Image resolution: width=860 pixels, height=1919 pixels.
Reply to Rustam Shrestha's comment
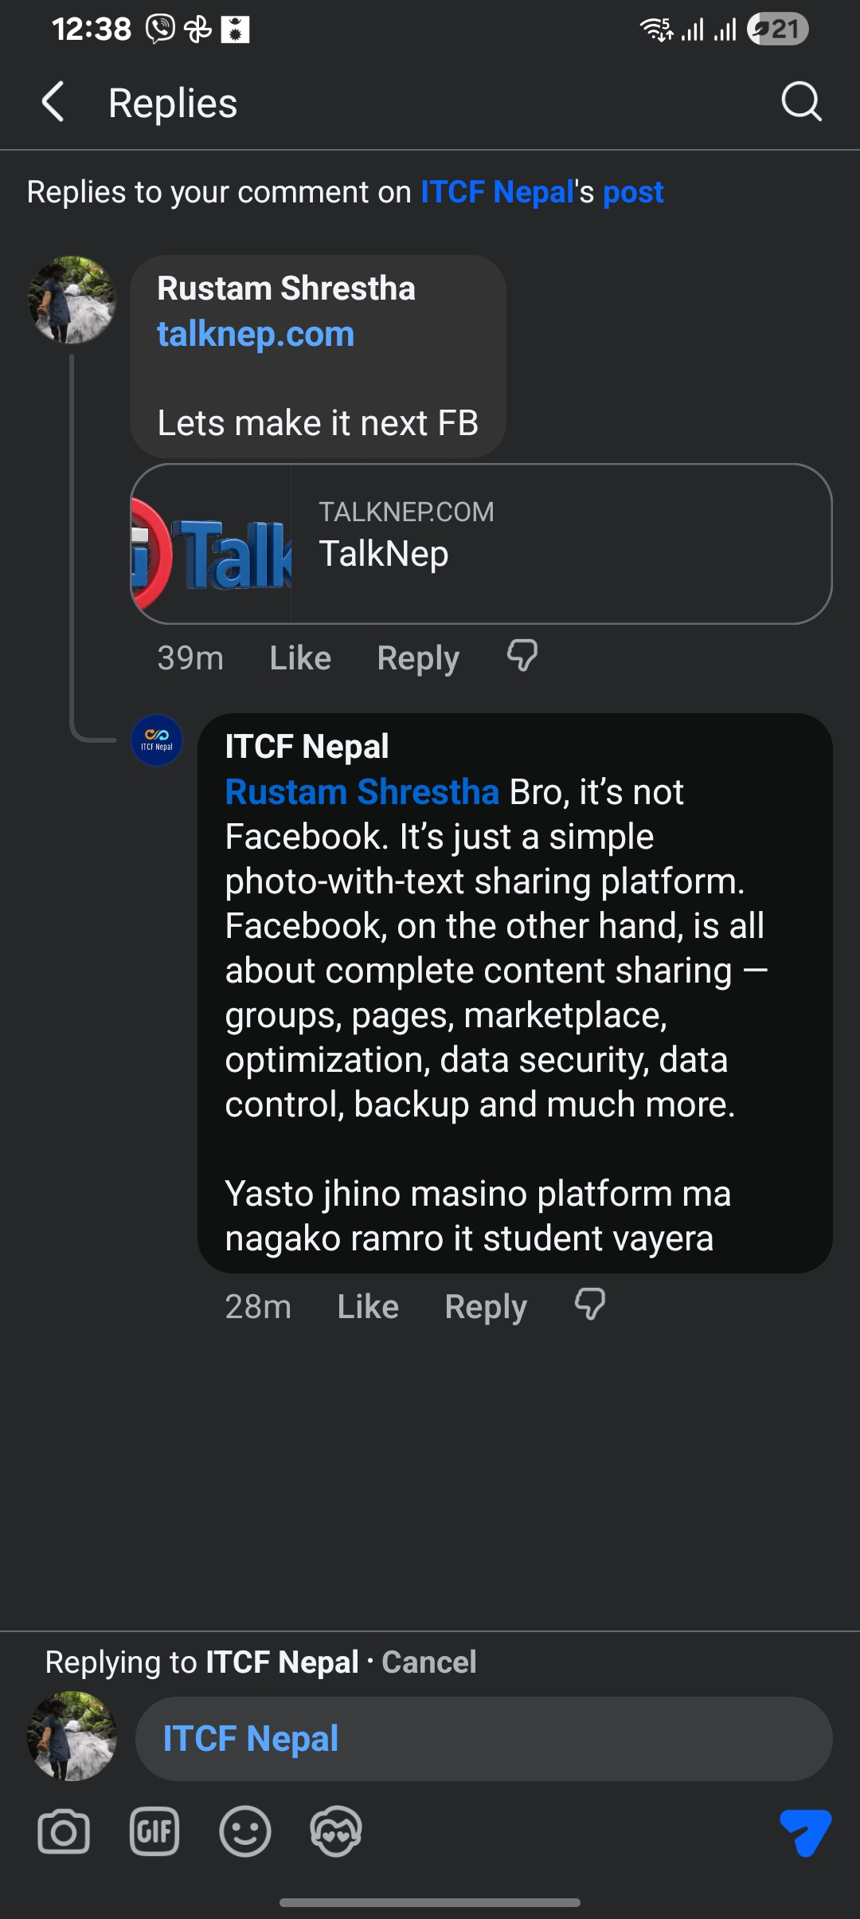[x=418, y=658]
